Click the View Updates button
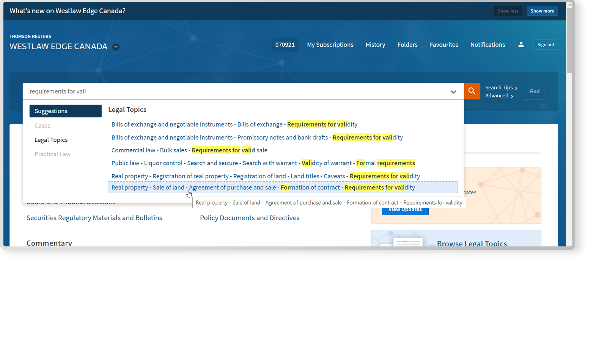607x341 pixels. [x=405, y=210]
